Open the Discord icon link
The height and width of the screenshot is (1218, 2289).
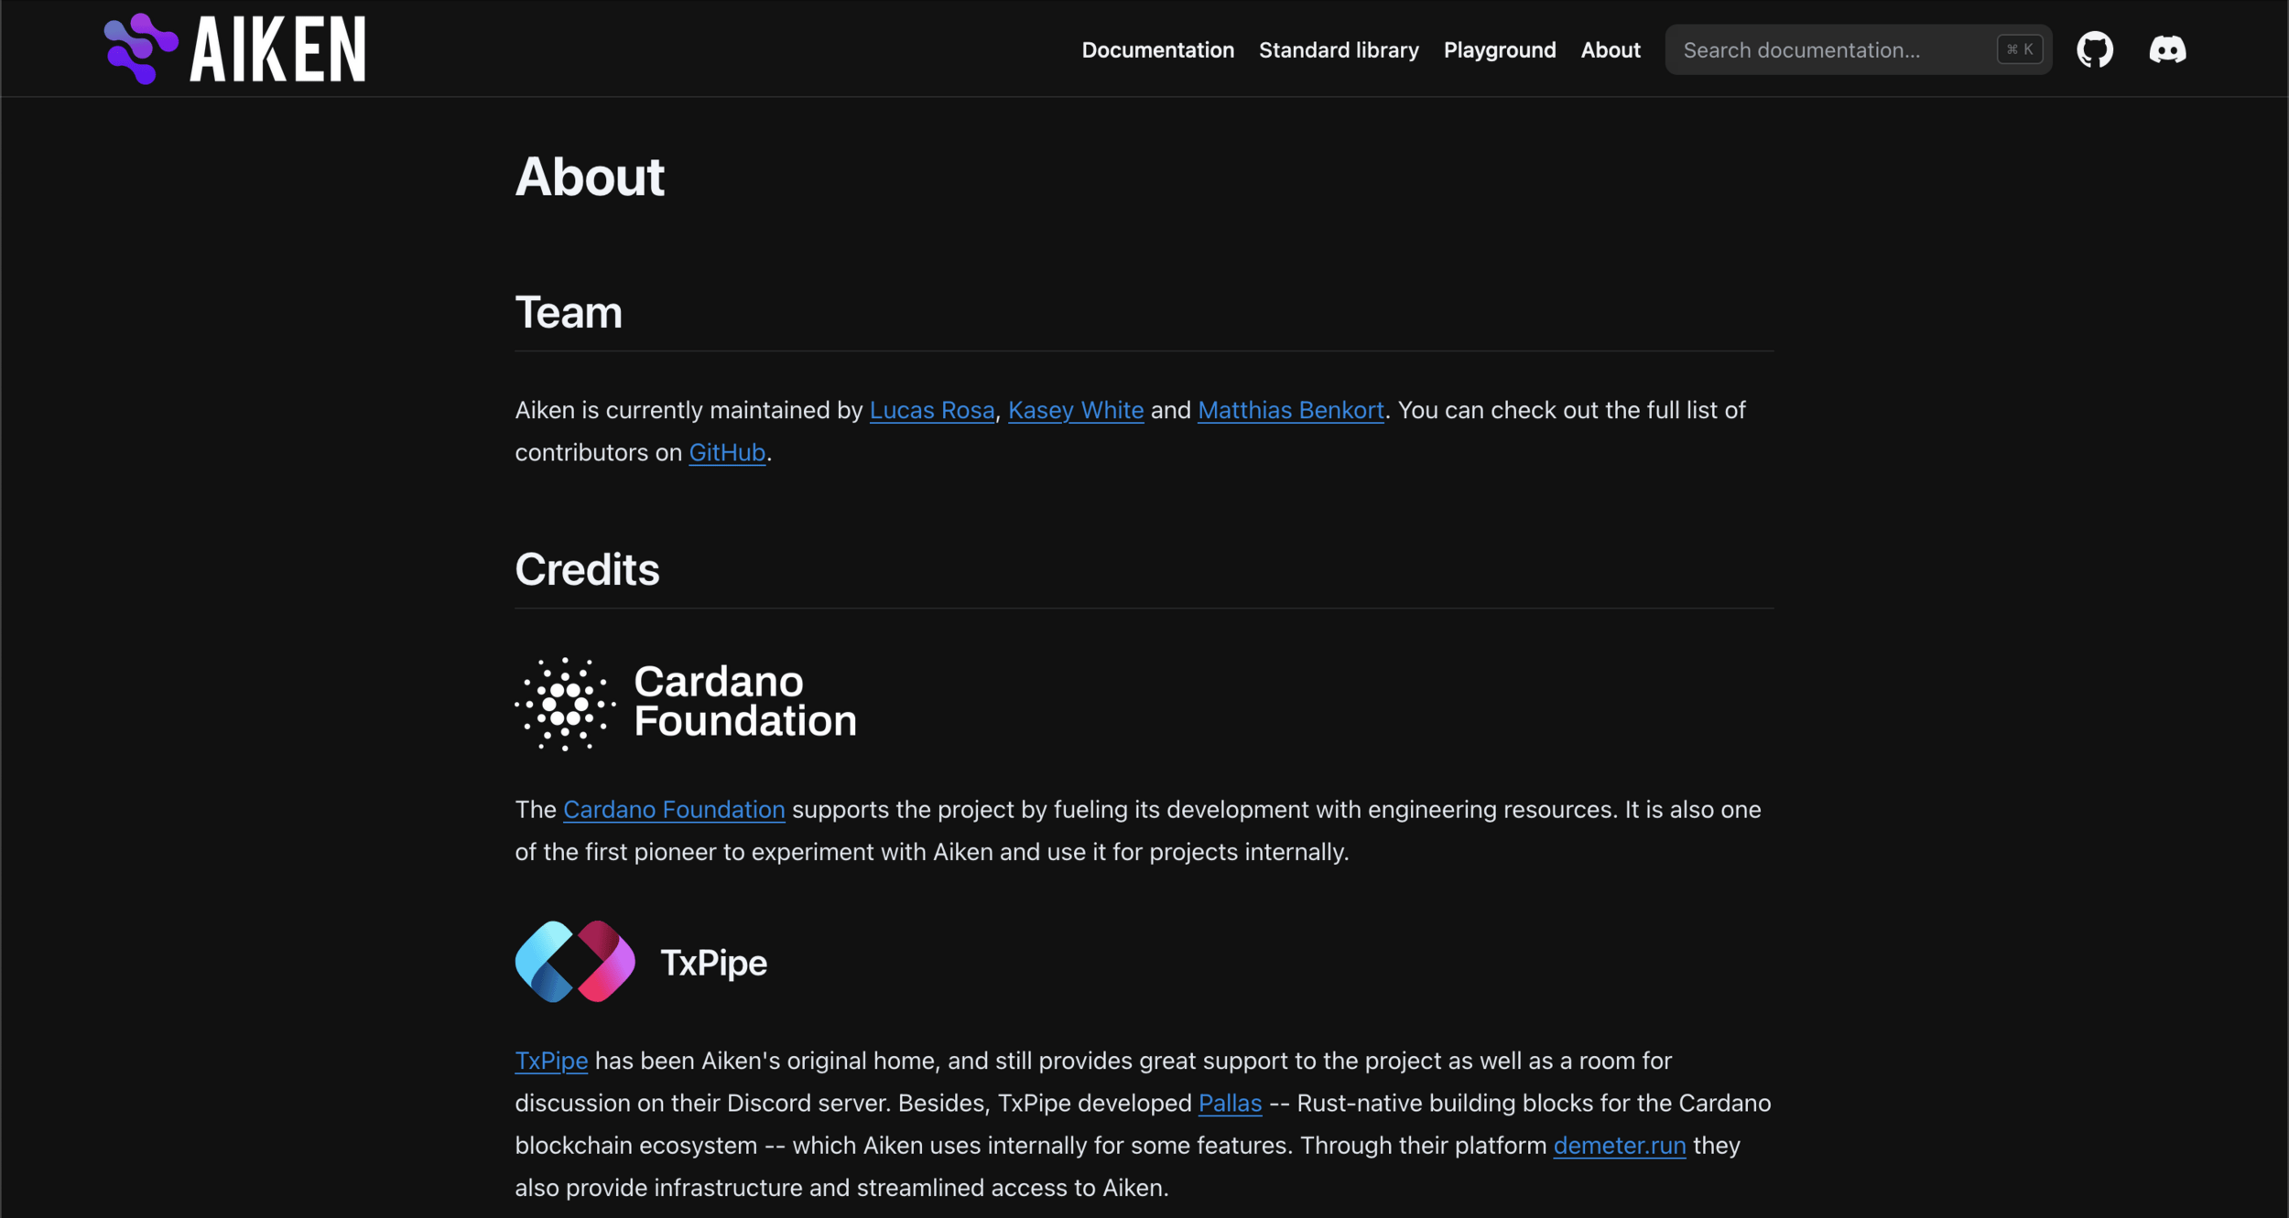point(2167,49)
